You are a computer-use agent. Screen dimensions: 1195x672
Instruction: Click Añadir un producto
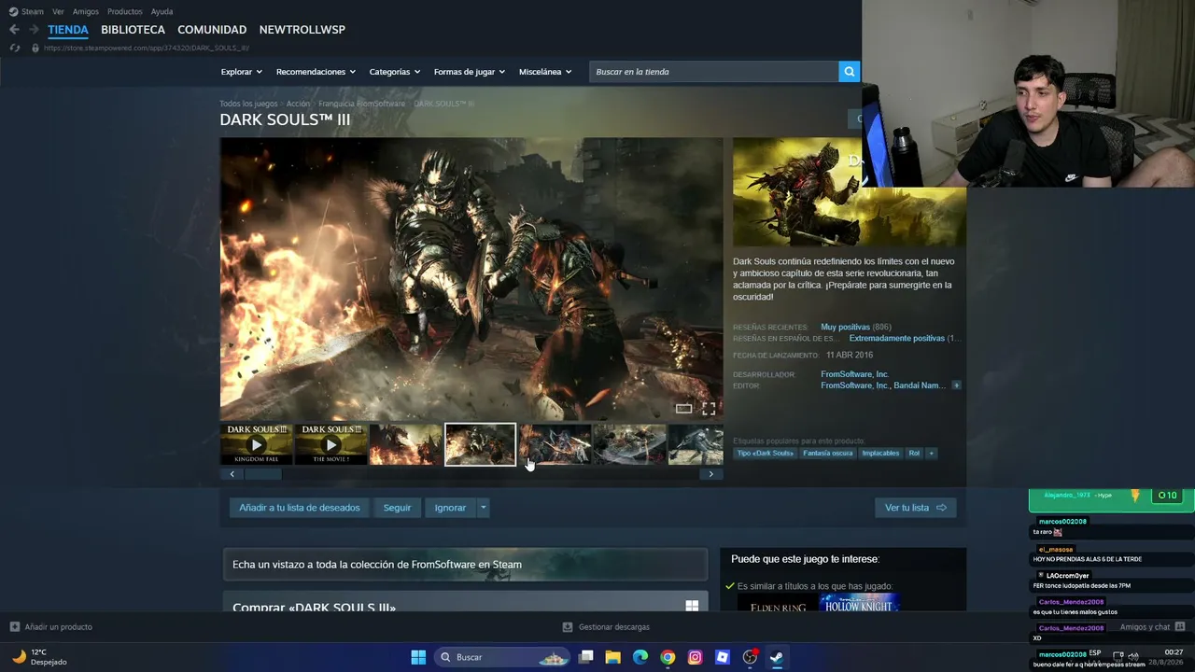(x=50, y=627)
